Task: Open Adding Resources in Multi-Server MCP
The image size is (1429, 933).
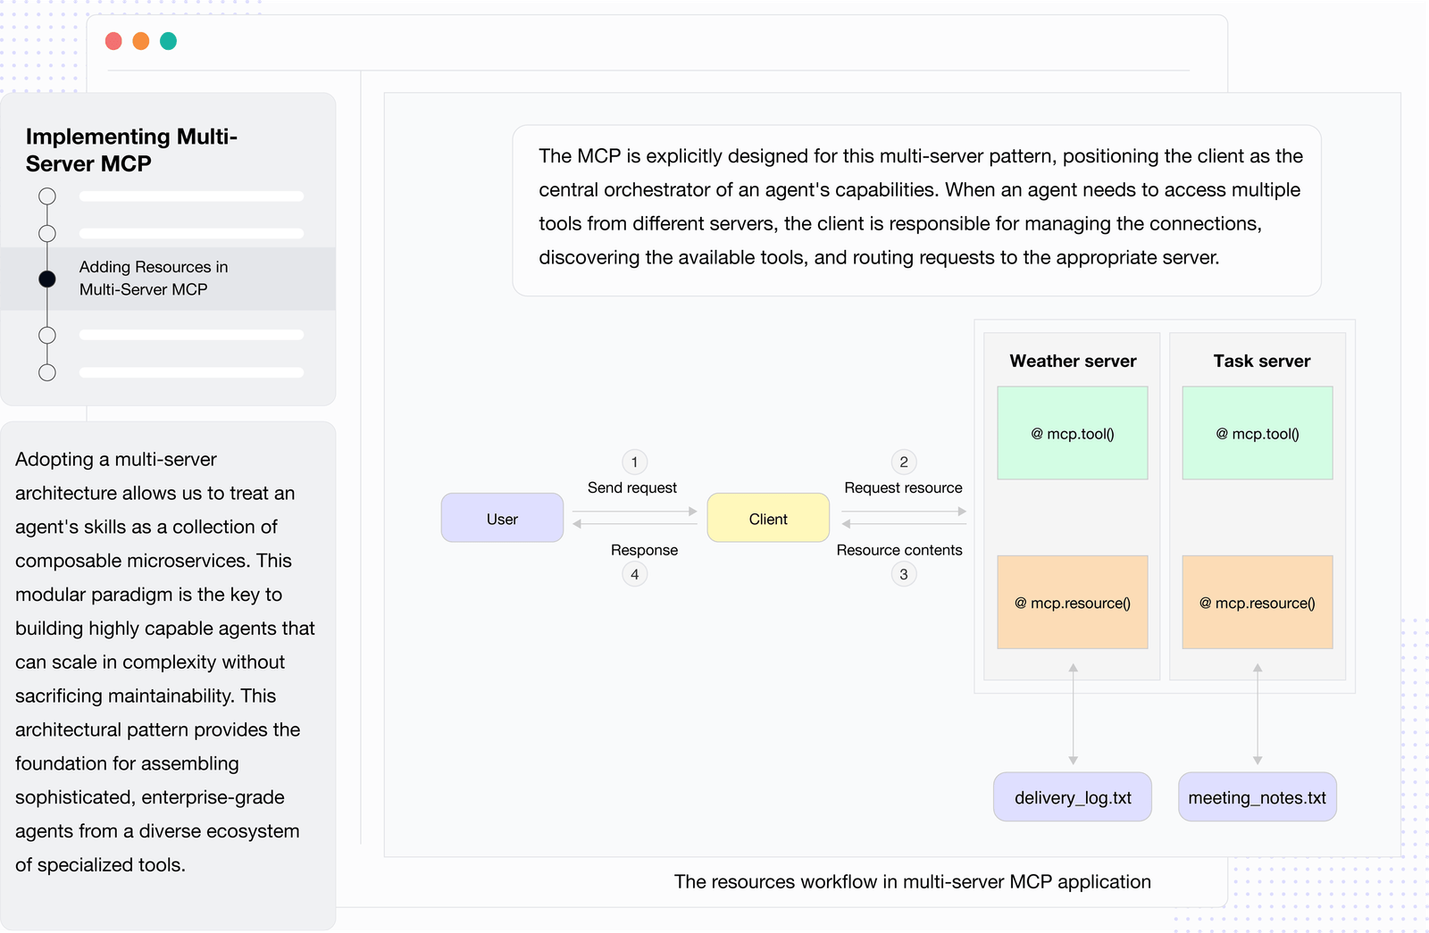Action: coord(154,279)
